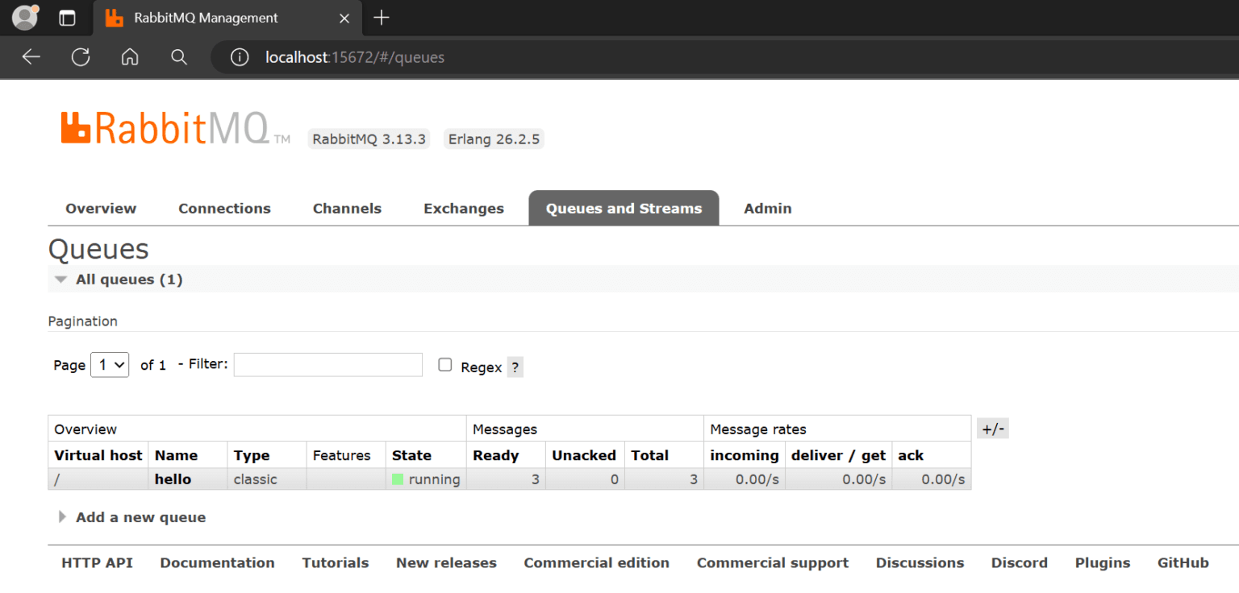Click the RabbitMQ favicon on browser tab
This screenshot has width=1239, height=593.
coord(113,18)
